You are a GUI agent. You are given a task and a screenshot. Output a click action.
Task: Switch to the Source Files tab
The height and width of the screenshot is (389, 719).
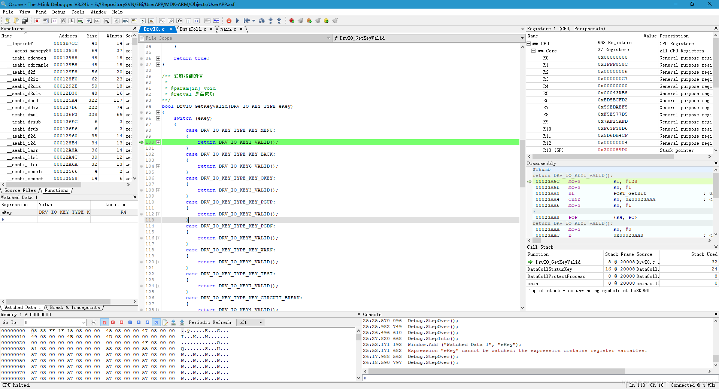pos(20,190)
